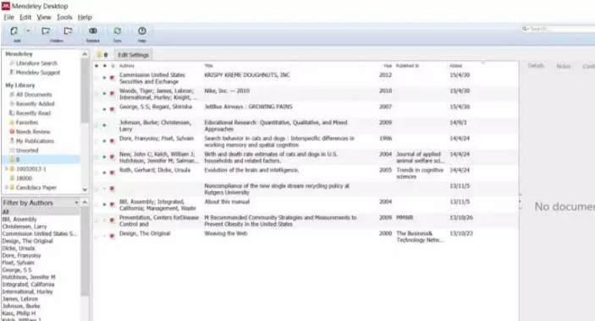Click the Sync toolbar icon
595x321 pixels.
[118, 31]
